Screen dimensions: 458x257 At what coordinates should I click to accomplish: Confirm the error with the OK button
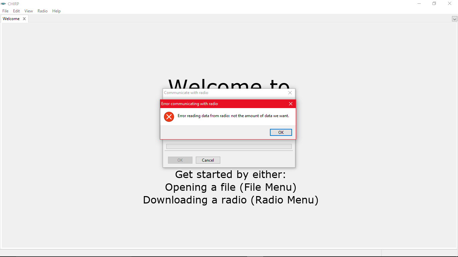281,133
